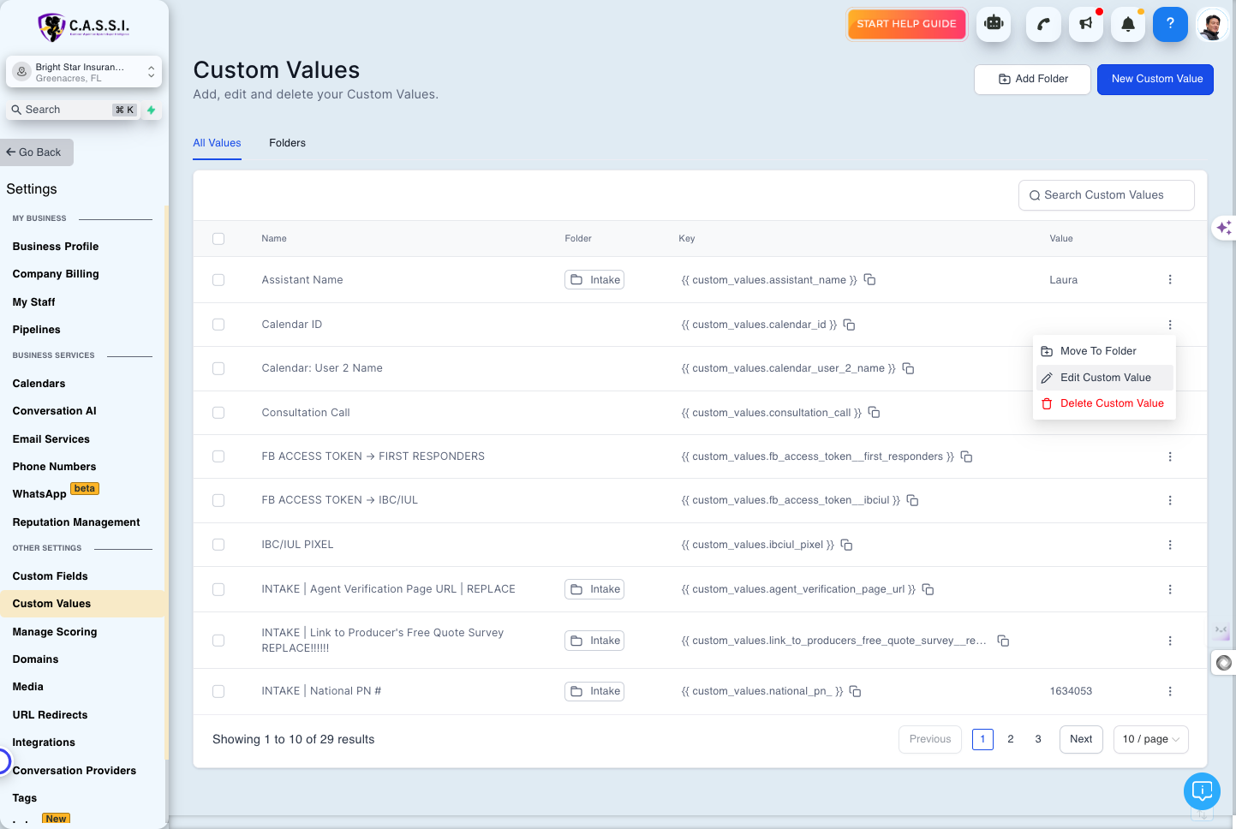1236x829 pixels.
Task: Jump to results page 2
Action: coord(1011,739)
